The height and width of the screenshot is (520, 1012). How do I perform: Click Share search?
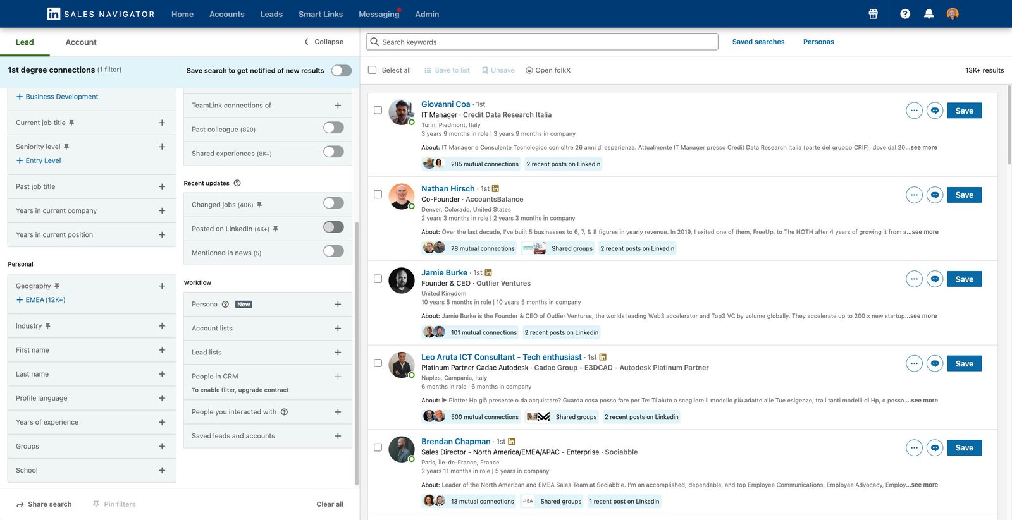[44, 504]
